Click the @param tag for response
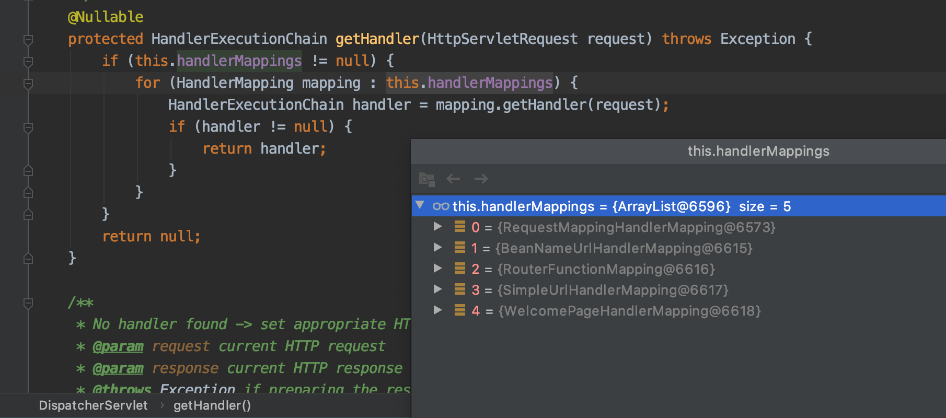This screenshot has height=418, width=946. 118,368
